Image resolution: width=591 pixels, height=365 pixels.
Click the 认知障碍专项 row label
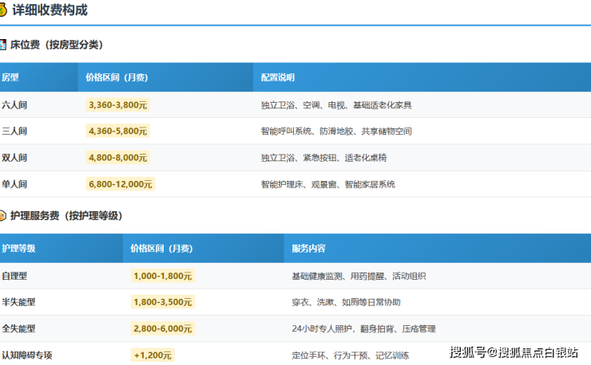[27, 355]
